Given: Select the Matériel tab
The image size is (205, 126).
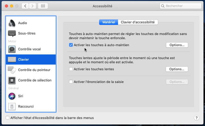Looking at the screenshot, I should (x=109, y=22).
